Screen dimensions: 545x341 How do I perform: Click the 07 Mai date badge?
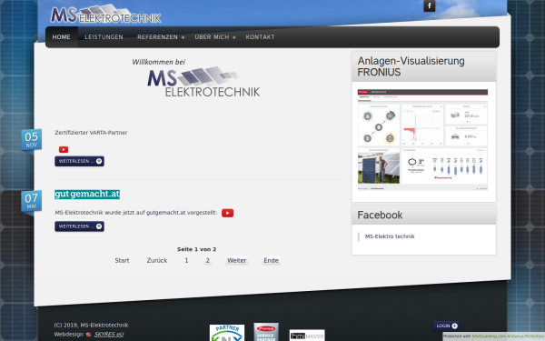tap(31, 201)
